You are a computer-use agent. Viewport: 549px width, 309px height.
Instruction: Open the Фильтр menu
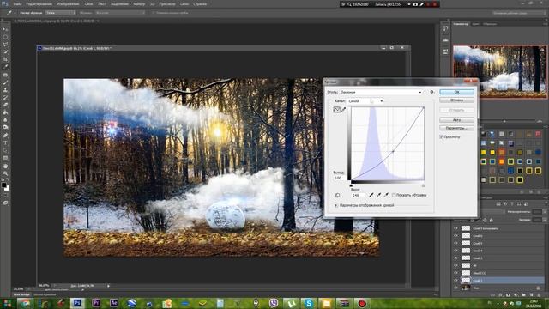(139, 4)
